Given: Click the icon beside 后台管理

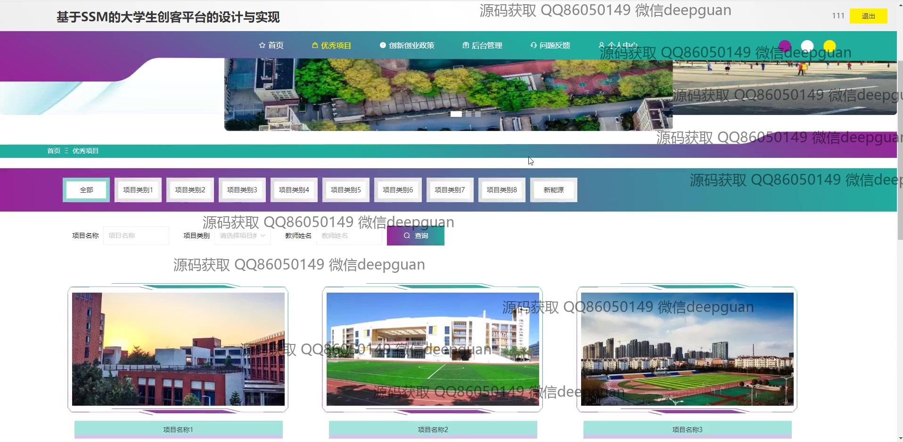Looking at the screenshot, I should [466, 45].
